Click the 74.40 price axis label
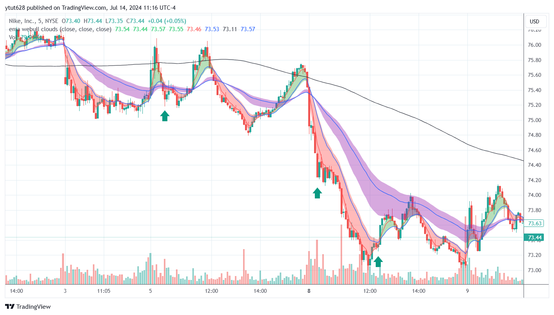Image resolution: width=554 pixels, height=315 pixels. pyautogui.click(x=534, y=165)
